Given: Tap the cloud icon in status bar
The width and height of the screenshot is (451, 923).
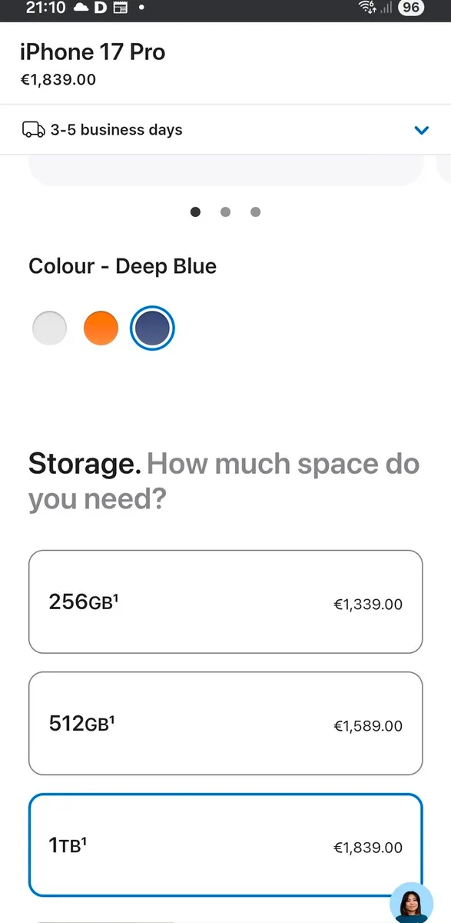Looking at the screenshot, I should [81, 8].
